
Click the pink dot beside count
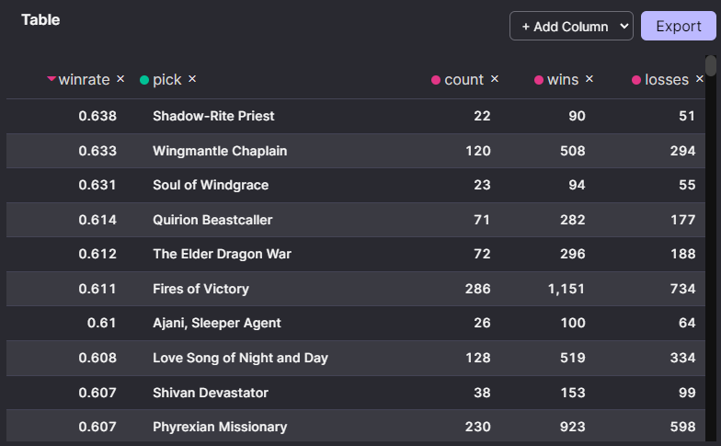click(x=436, y=80)
